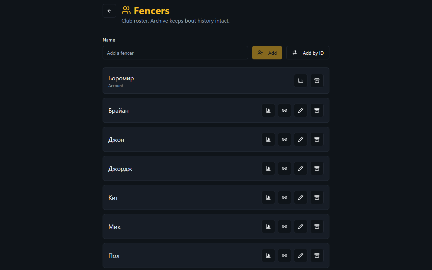Archive the fencer Брайан
The image size is (432, 270).
[x=317, y=110]
